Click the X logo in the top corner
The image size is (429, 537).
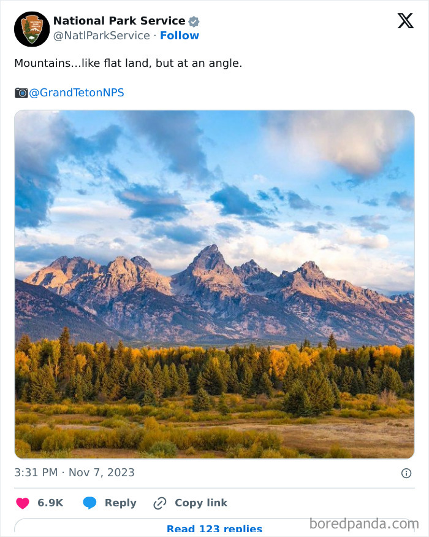tap(405, 20)
